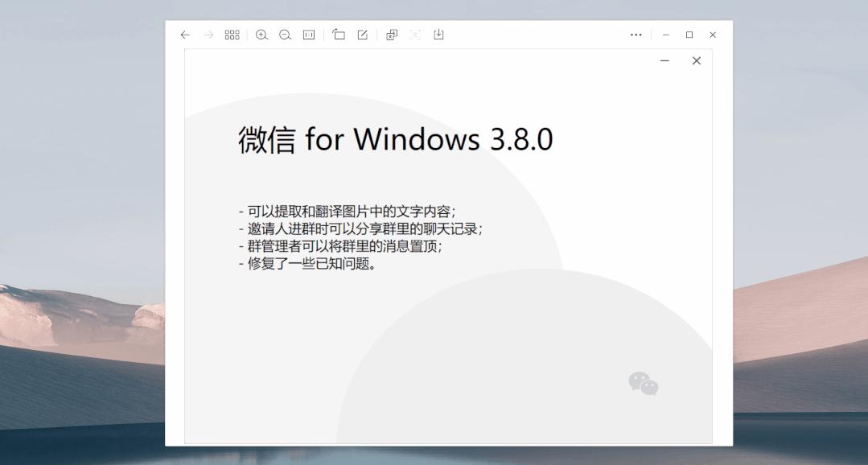868x465 pixels.
Task: Rotate the image
Action: click(x=339, y=35)
